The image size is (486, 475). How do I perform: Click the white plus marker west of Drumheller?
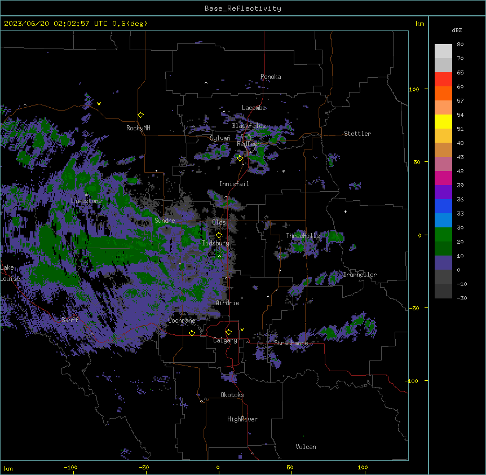pyautogui.click(x=345, y=212)
